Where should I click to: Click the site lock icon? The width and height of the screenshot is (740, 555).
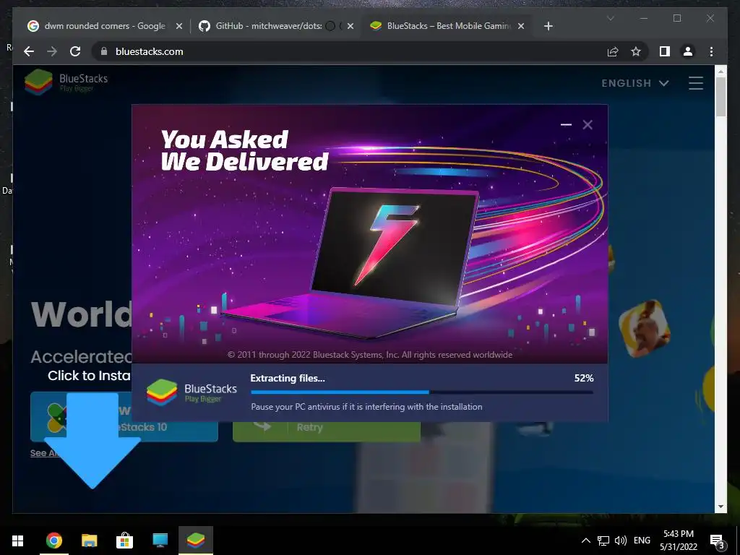pyautogui.click(x=104, y=51)
